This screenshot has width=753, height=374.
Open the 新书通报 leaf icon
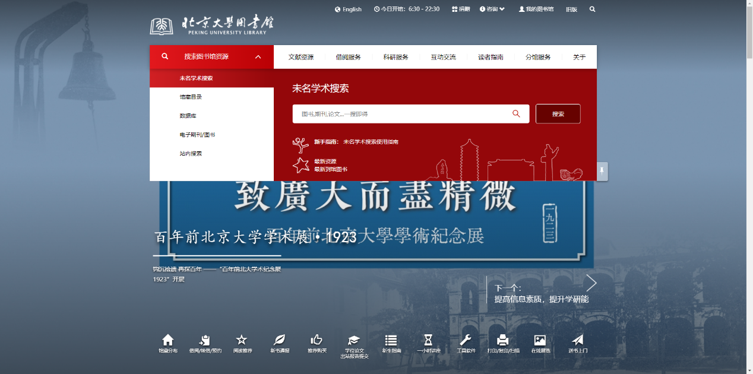pos(279,340)
